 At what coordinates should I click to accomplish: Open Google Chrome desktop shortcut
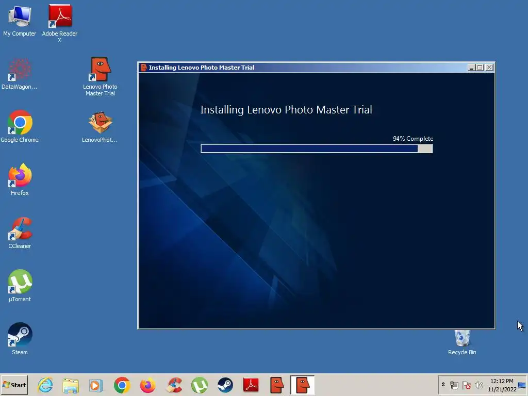pos(20,127)
